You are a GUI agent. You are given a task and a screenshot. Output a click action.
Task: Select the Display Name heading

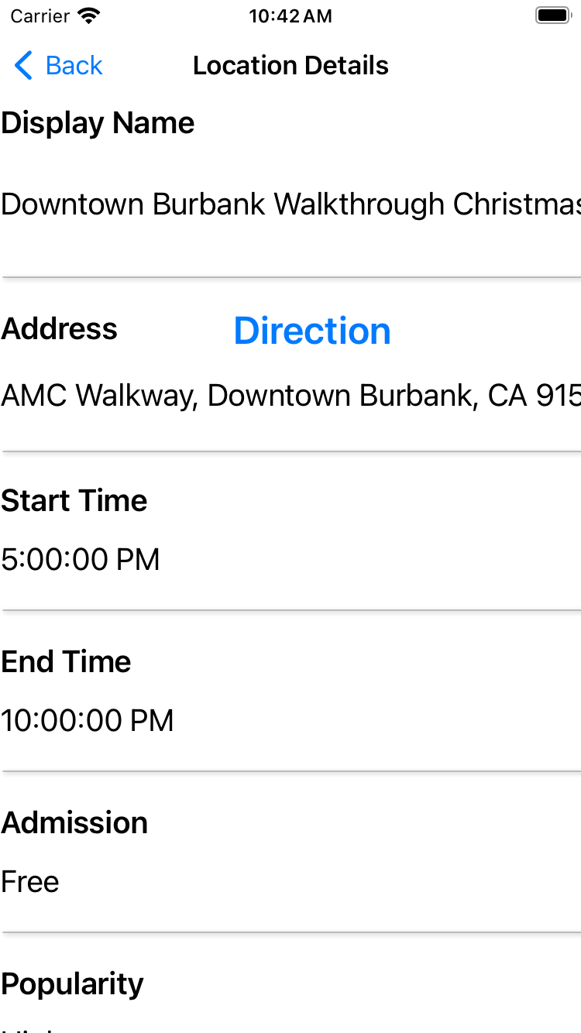[98, 123]
